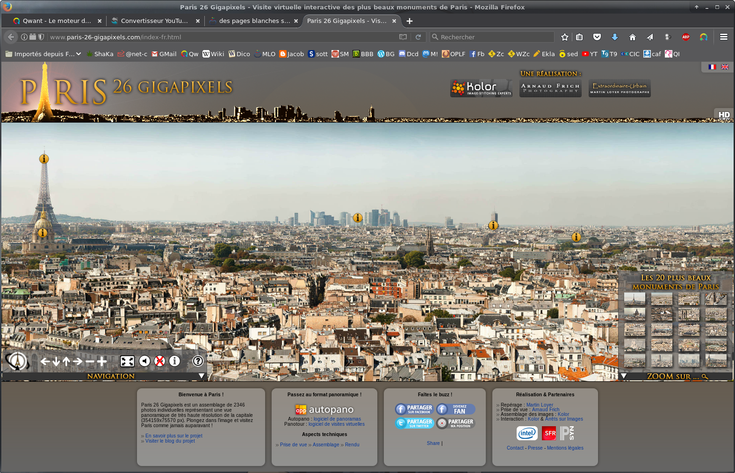Open the info hotspot beside the tall tower

(x=493, y=226)
